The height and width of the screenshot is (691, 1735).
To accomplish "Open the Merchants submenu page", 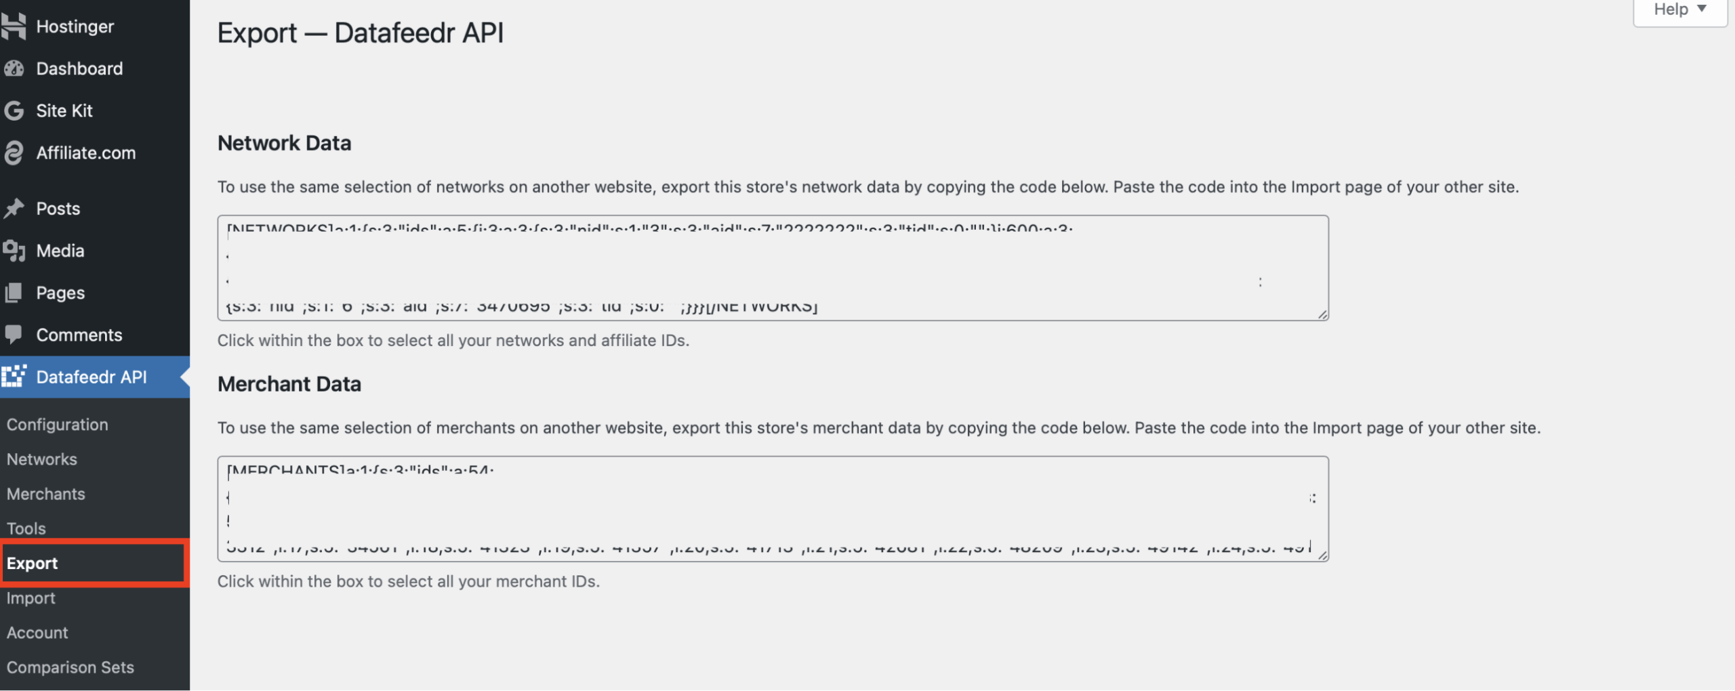I will point(46,494).
